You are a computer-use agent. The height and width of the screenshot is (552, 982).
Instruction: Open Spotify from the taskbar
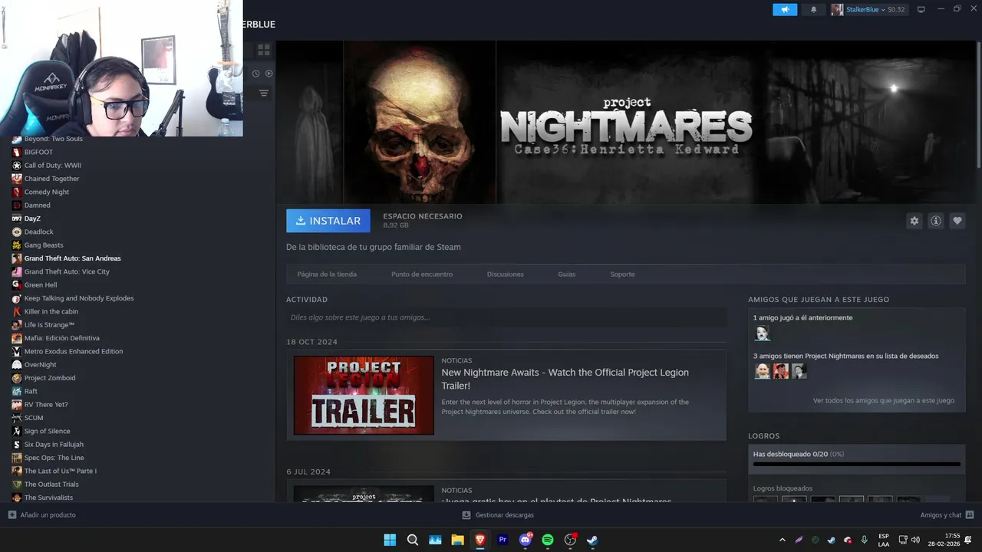[548, 540]
